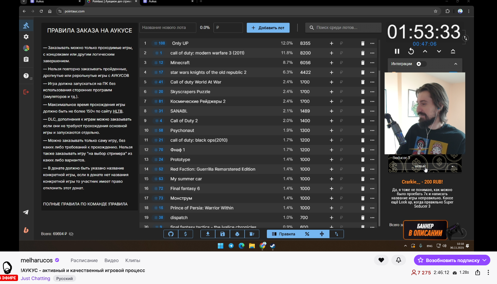Focus the Название нового лота field
497x284 pixels.
[x=168, y=28]
